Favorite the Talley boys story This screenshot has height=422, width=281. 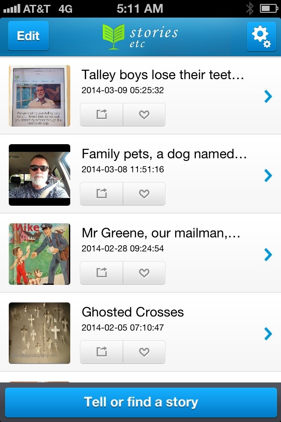[x=144, y=115]
